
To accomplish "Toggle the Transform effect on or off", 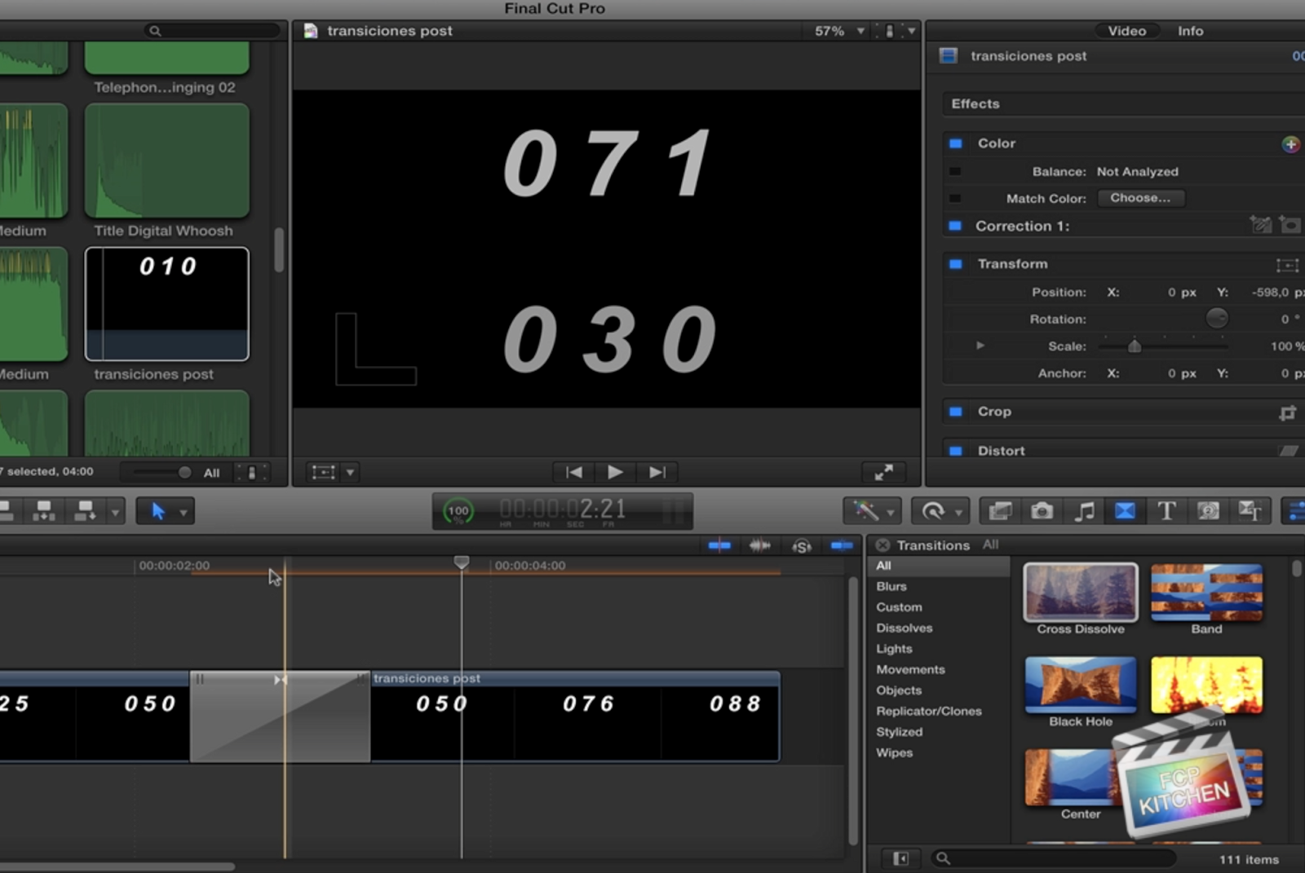I will (x=955, y=263).
